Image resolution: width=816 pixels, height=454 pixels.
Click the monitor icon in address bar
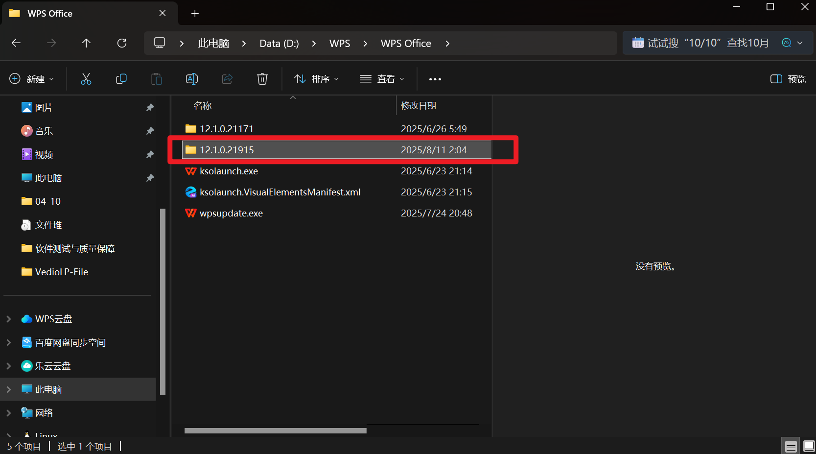[160, 43]
